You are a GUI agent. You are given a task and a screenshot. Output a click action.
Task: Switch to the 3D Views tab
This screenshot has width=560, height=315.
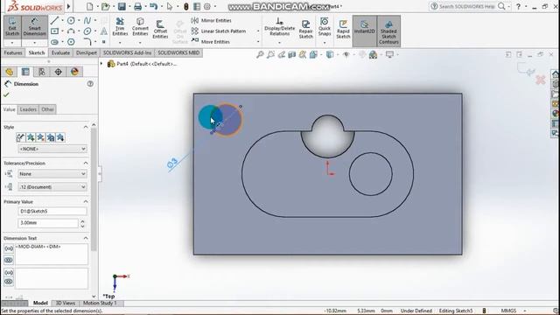click(x=66, y=304)
